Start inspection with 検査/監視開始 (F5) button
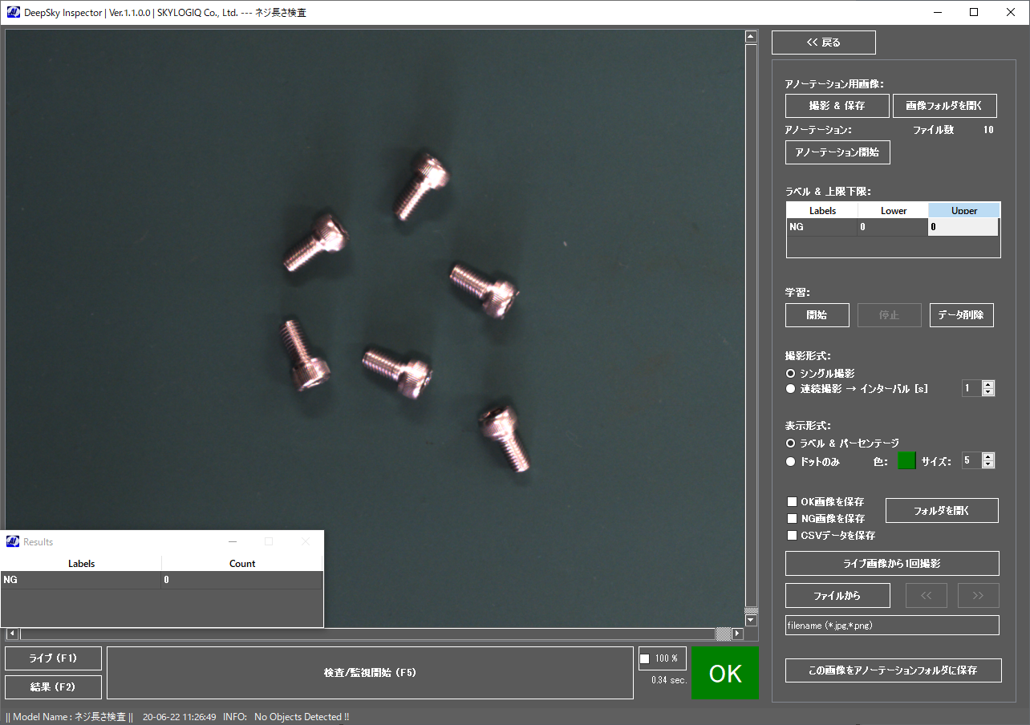 click(370, 673)
